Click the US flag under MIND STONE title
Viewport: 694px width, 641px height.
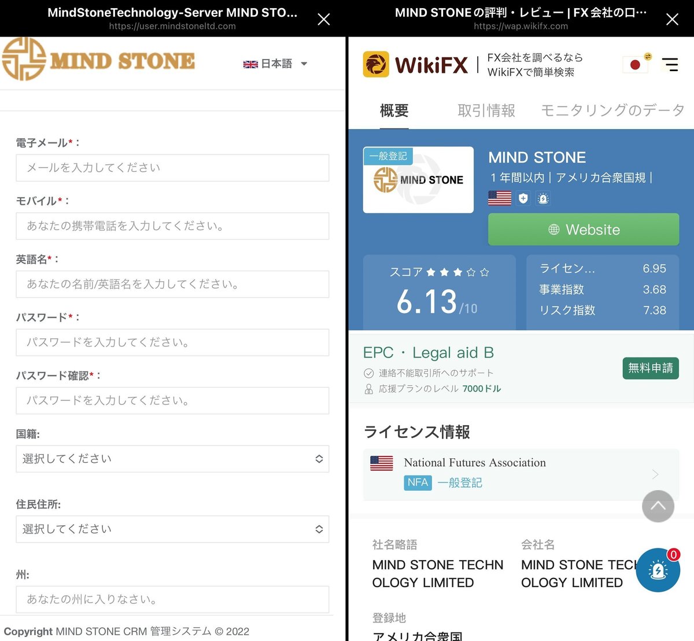500,198
